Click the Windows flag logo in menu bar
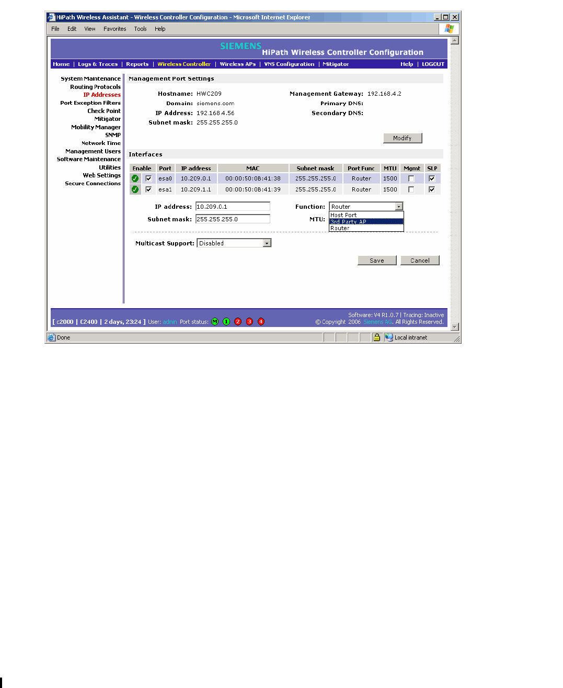 tap(449, 29)
